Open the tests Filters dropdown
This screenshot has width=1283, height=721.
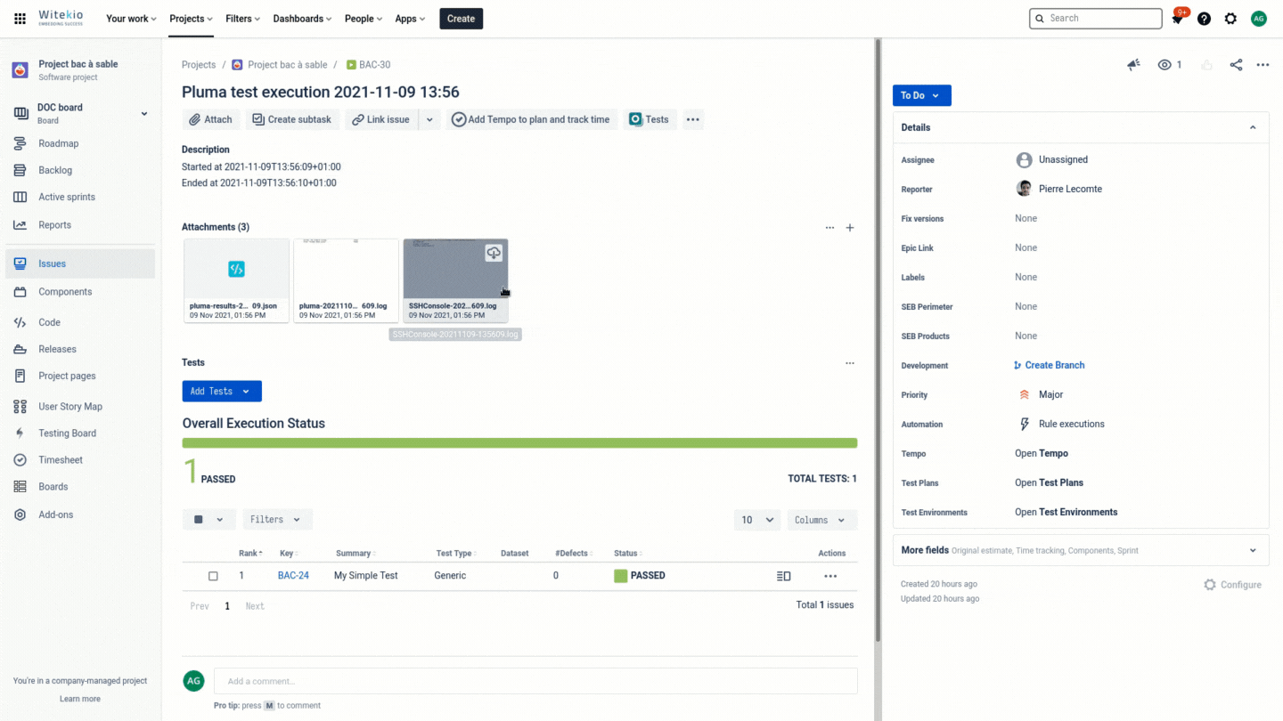(277, 520)
